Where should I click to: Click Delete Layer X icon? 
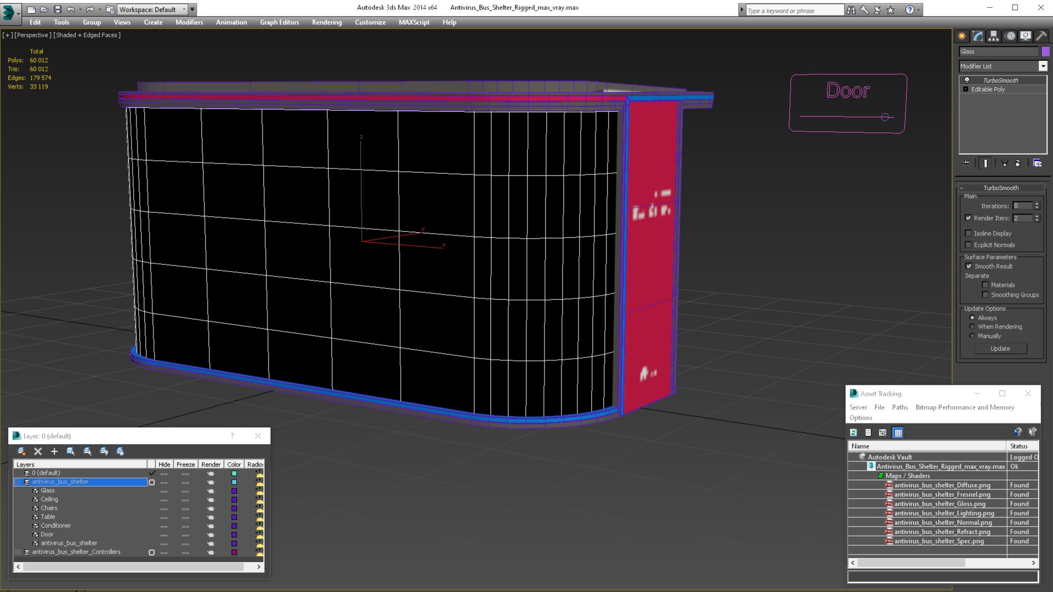38,451
